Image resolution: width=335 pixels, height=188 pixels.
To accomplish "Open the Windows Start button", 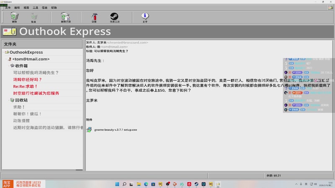I will coord(117,184).
